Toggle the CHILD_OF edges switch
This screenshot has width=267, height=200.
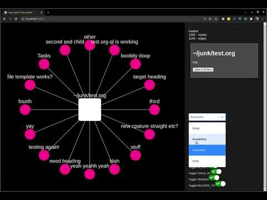[216, 172]
